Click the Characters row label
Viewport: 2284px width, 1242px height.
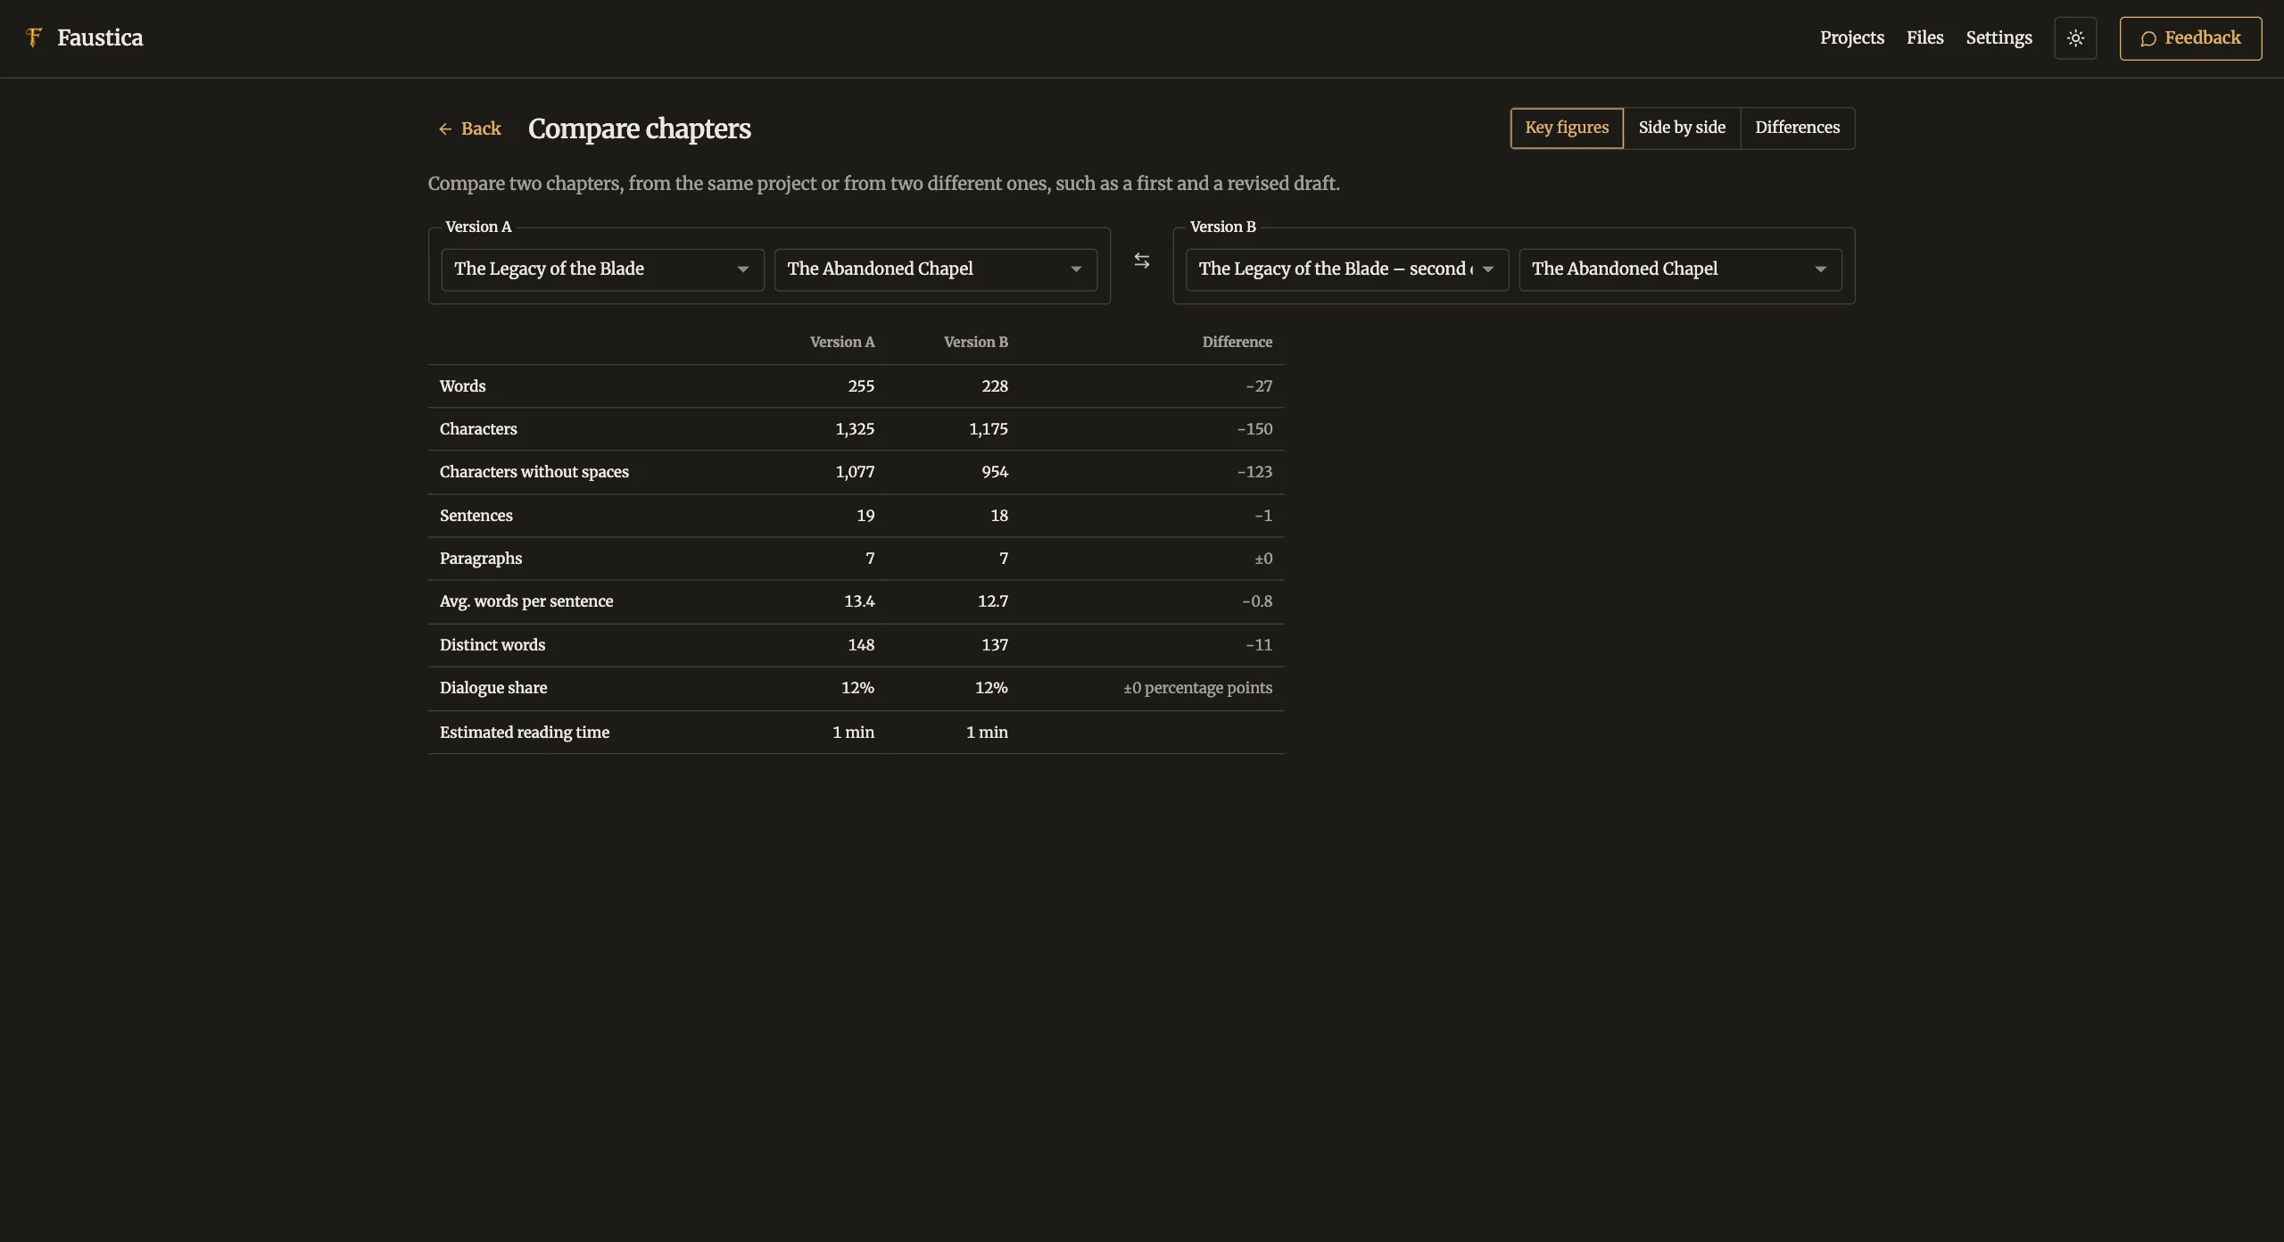click(x=478, y=429)
